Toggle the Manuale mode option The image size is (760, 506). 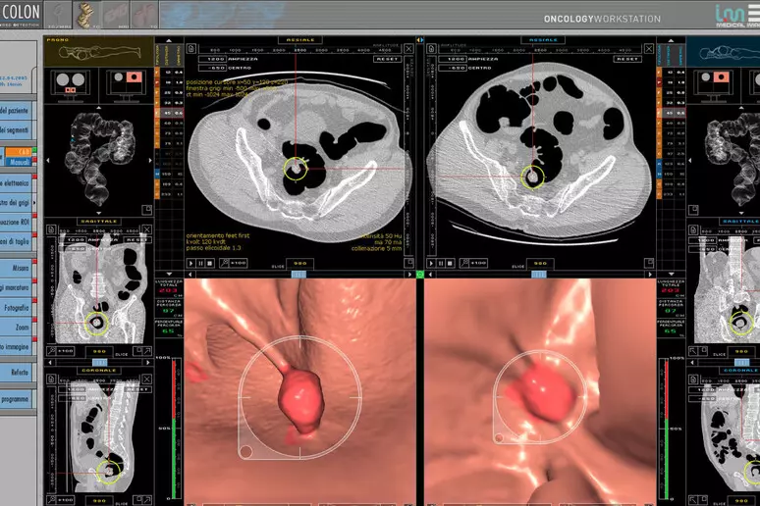(x=20, y=162)
